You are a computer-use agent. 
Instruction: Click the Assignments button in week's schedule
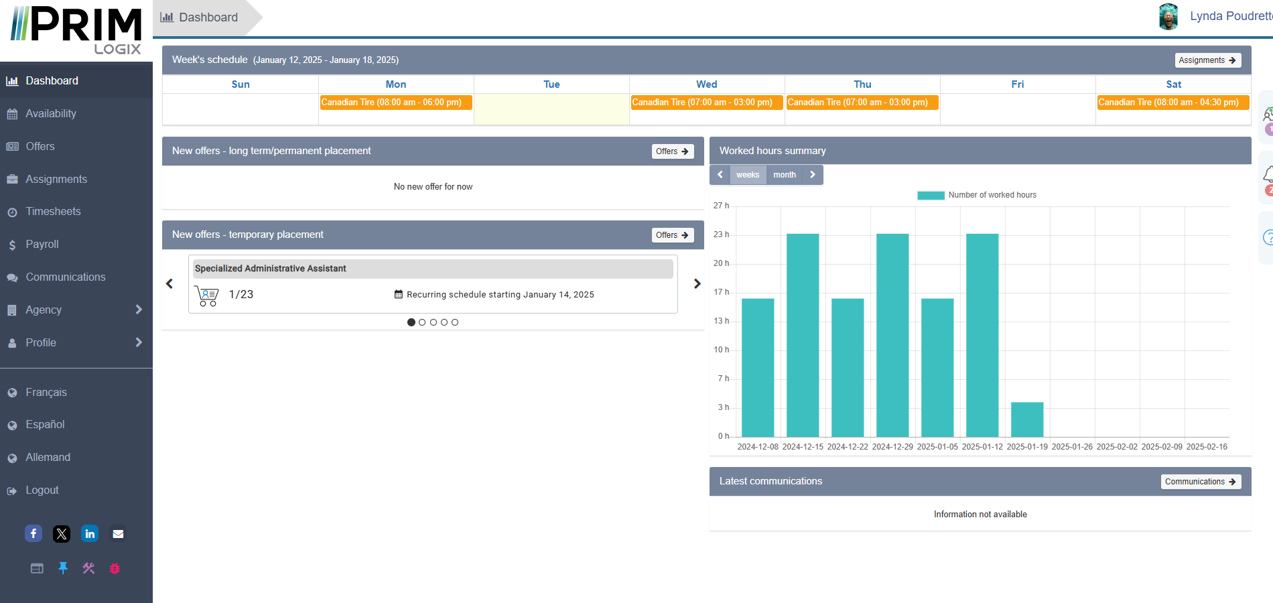coord(1207,60)
